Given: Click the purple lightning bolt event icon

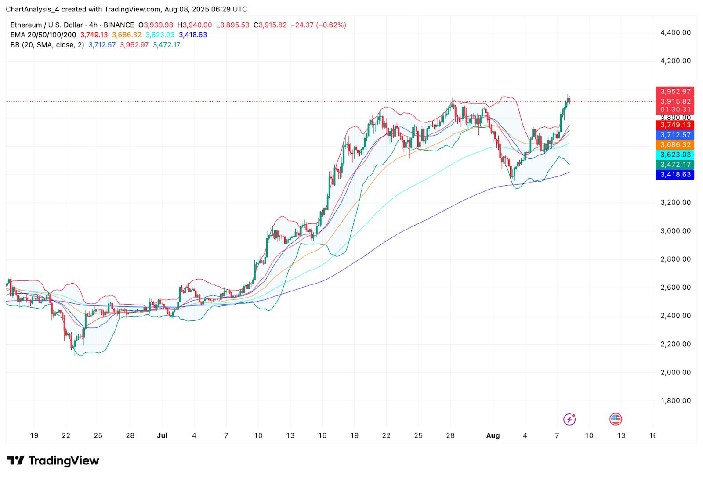Looking at the screenshot, I should click(569, 419).
